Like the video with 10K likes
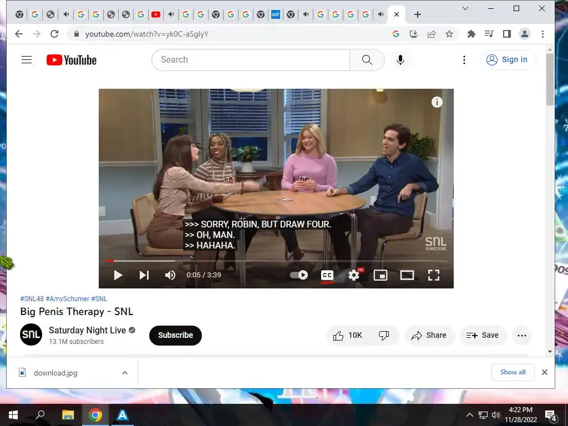568x426 pixels. click(348, 336)
